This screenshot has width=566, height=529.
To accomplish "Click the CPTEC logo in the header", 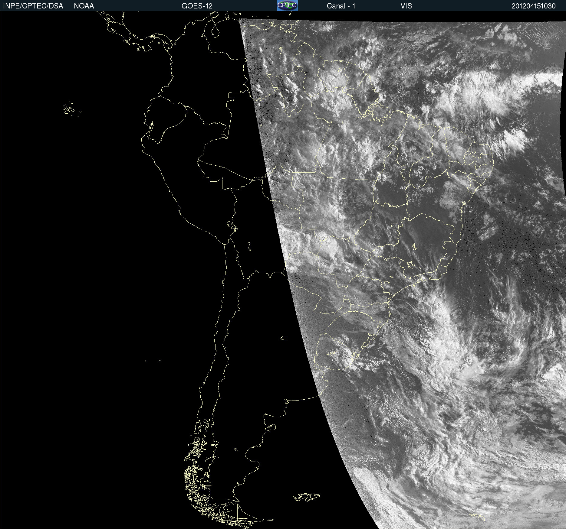I will tap(288, 5).
